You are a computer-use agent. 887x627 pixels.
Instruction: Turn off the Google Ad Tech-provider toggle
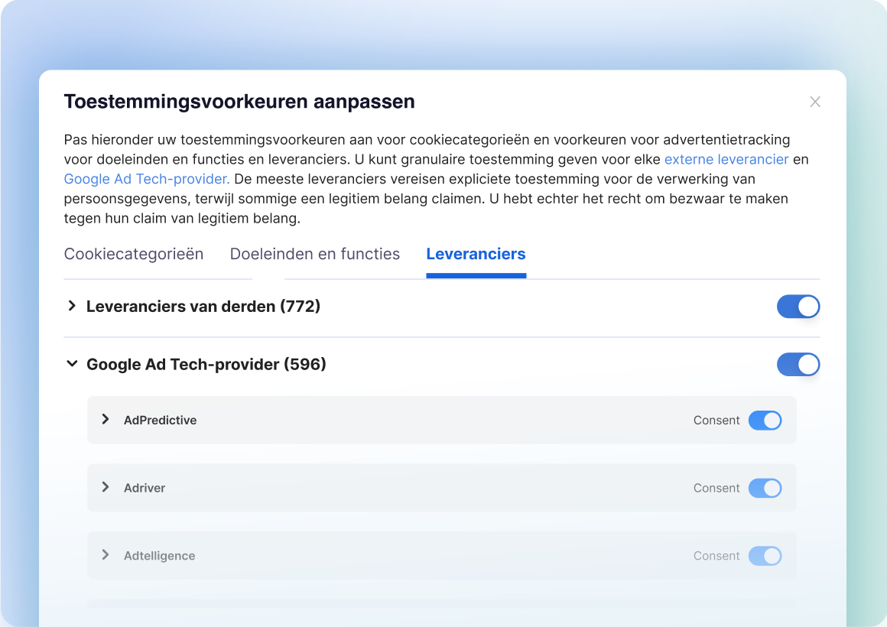point(798,365)
